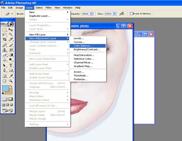Viewport: 182px width, 141px height.
Task: Select the Clone Stamp tool
Action: pyautogui.click(x=5, y=50)
